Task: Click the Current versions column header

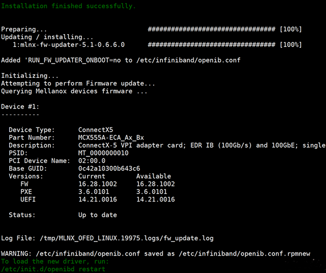Action: pos(92,176)
